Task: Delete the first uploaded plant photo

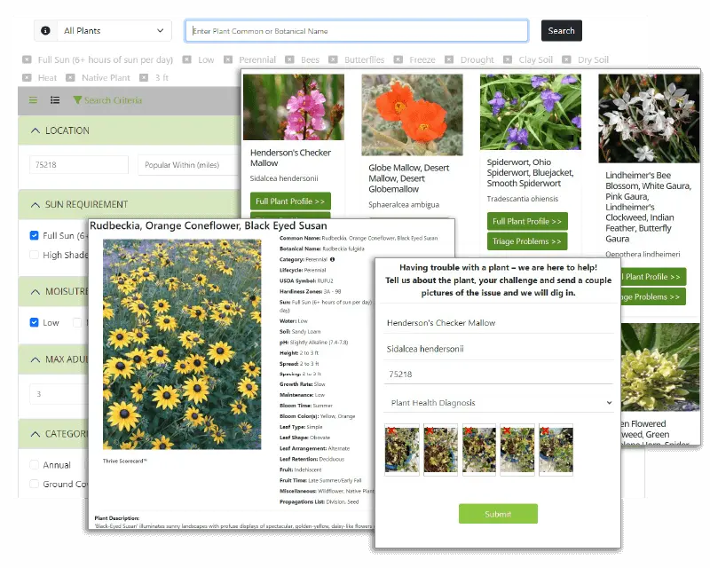Action: (390, 430)
